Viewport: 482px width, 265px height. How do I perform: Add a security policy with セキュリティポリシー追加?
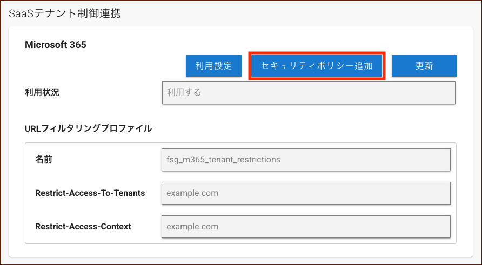[317, 66]
